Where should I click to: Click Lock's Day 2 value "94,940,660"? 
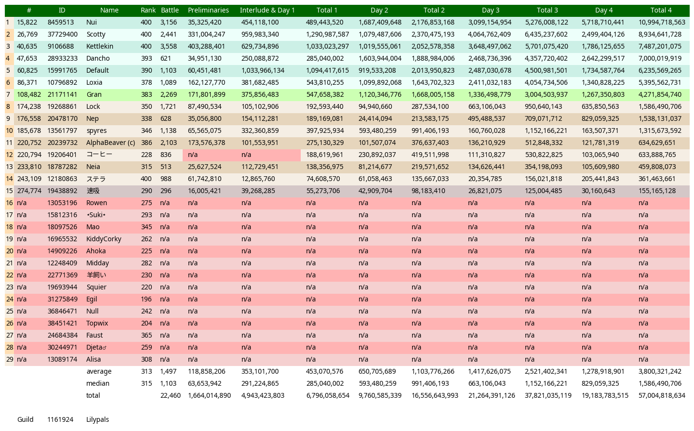point(375,106)
